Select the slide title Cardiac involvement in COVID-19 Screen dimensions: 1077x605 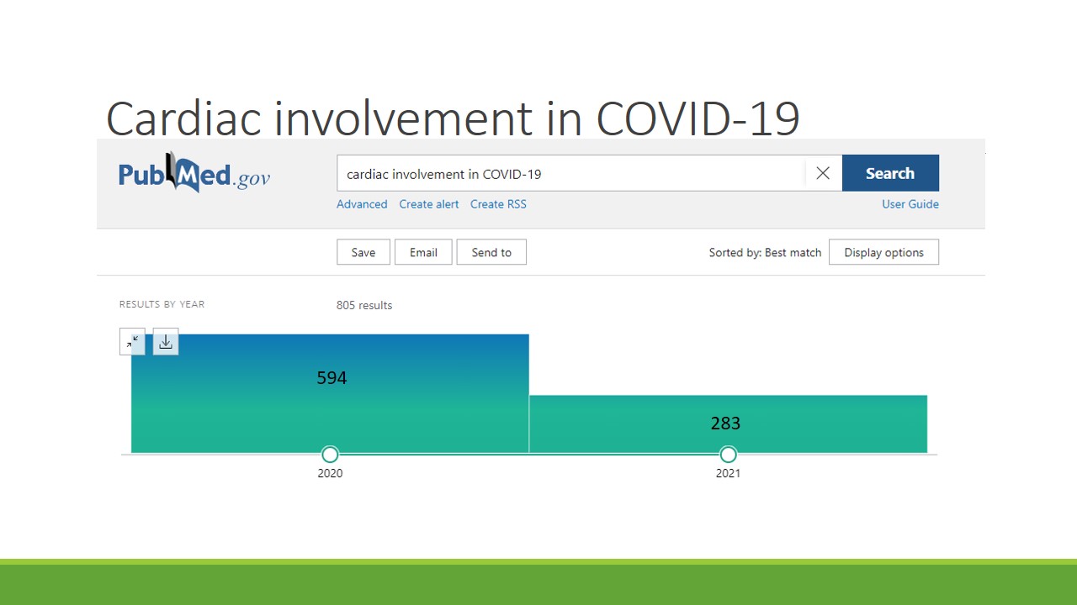pyautogui.click(x=453, y=118)
